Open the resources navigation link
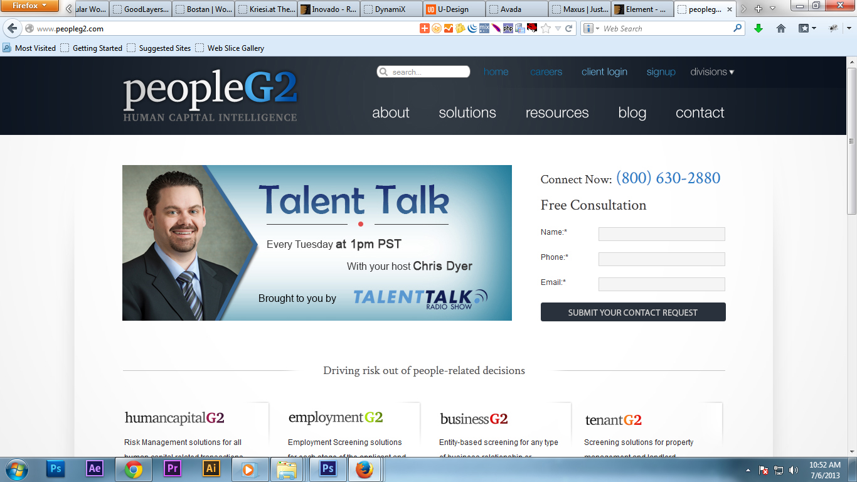 (557, 113)
